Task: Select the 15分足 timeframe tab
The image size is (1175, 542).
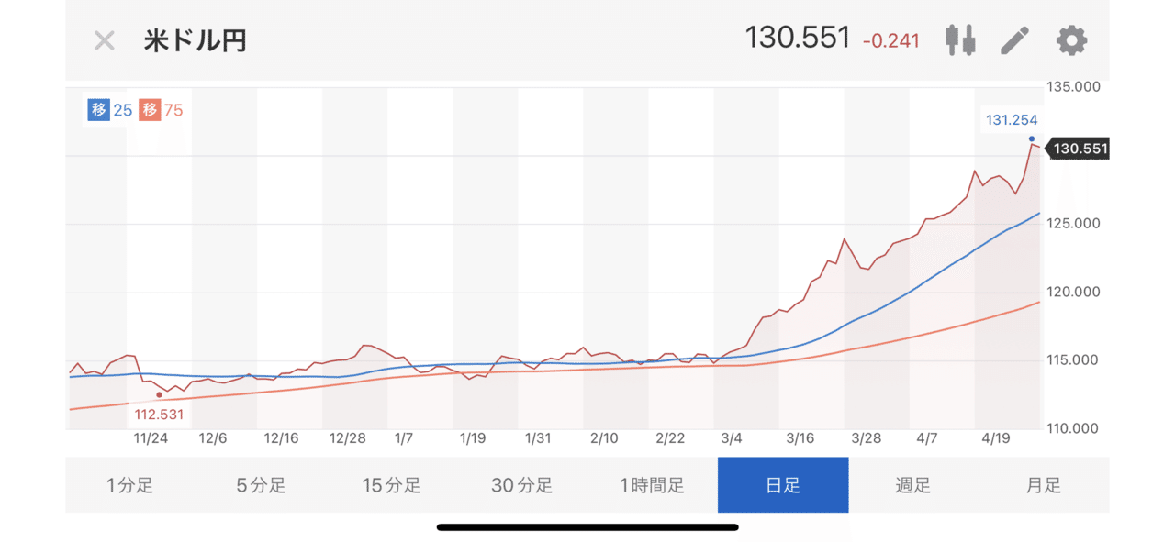Action: [391, 485]
